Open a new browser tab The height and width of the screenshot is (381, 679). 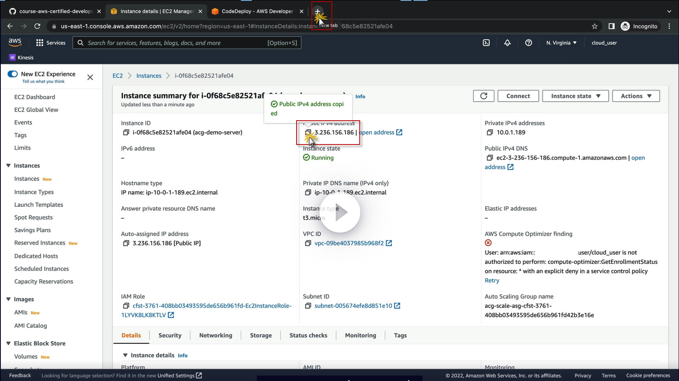point(318,11)
